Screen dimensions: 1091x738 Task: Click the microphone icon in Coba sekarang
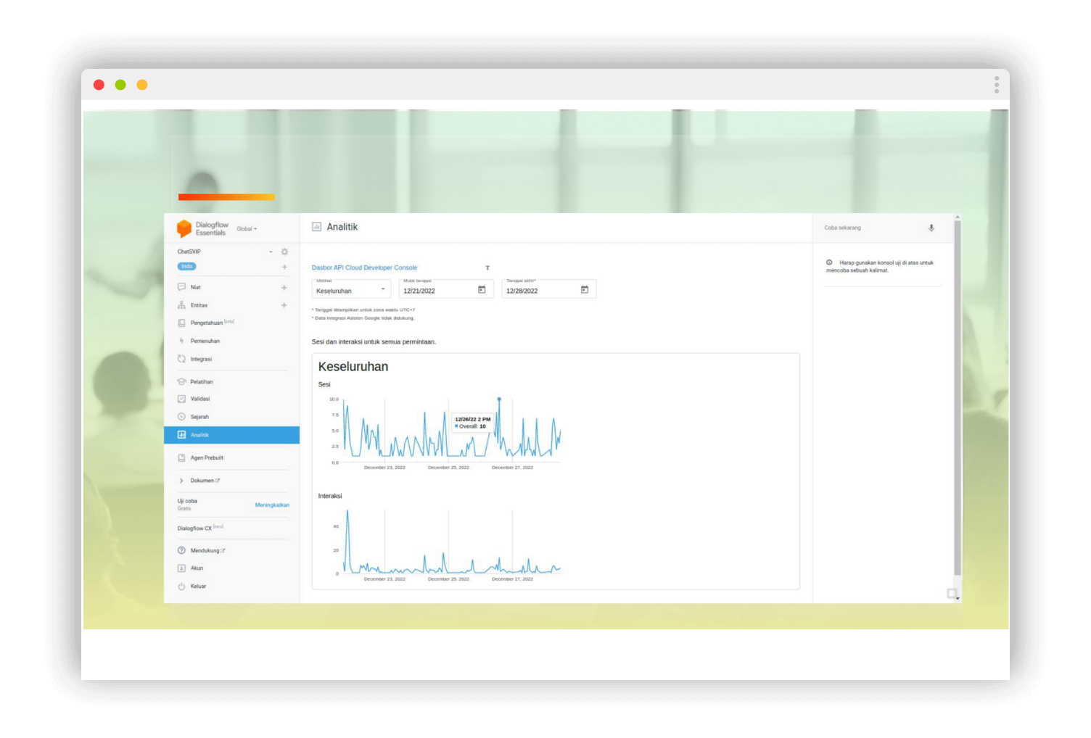[931, 228]
